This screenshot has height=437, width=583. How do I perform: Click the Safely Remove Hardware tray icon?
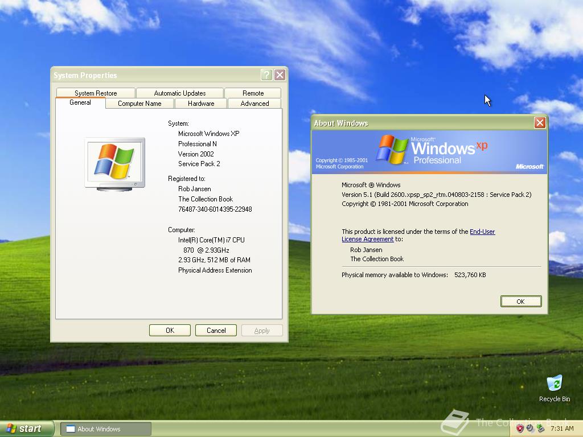541,428
